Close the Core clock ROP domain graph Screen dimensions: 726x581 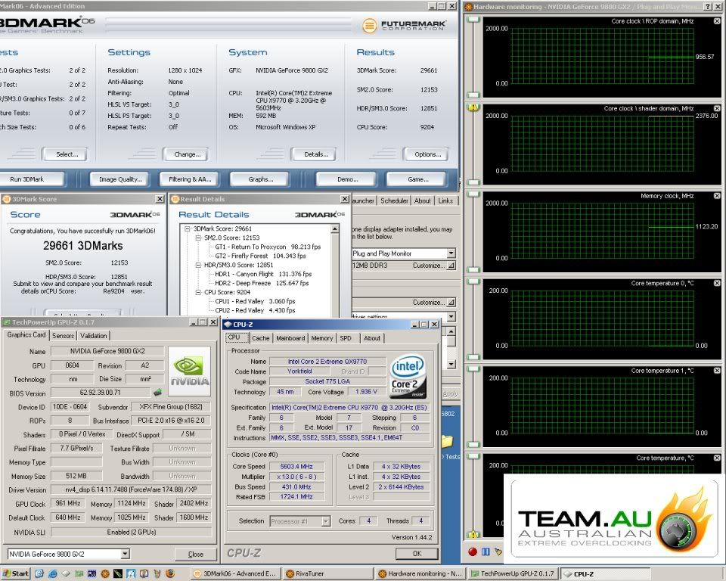717,21
